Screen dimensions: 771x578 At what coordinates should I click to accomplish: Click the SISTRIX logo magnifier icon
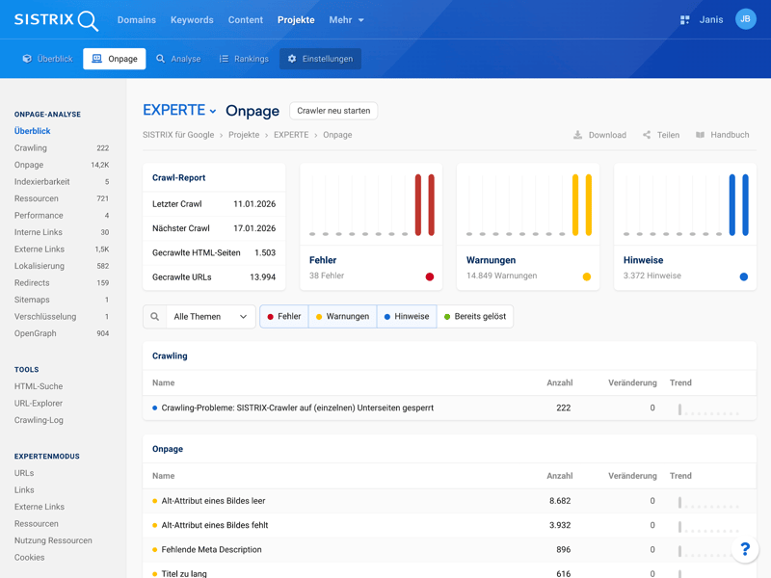88,20
